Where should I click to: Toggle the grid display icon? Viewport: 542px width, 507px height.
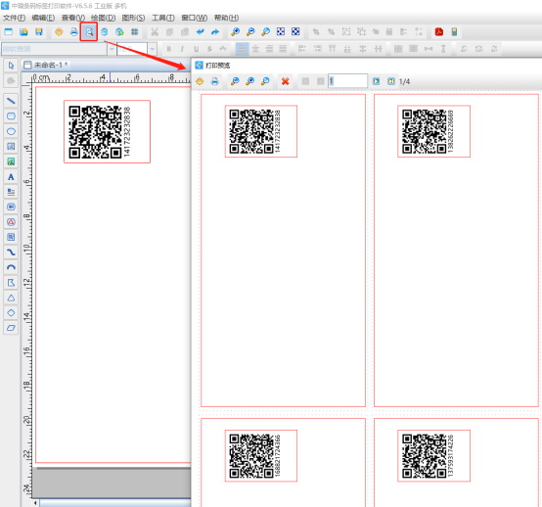[134, 32]
